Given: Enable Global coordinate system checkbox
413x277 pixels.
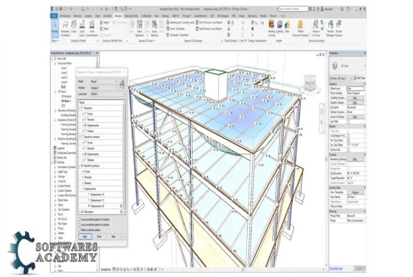Looking at the screenshot, I should pos(79,230).
